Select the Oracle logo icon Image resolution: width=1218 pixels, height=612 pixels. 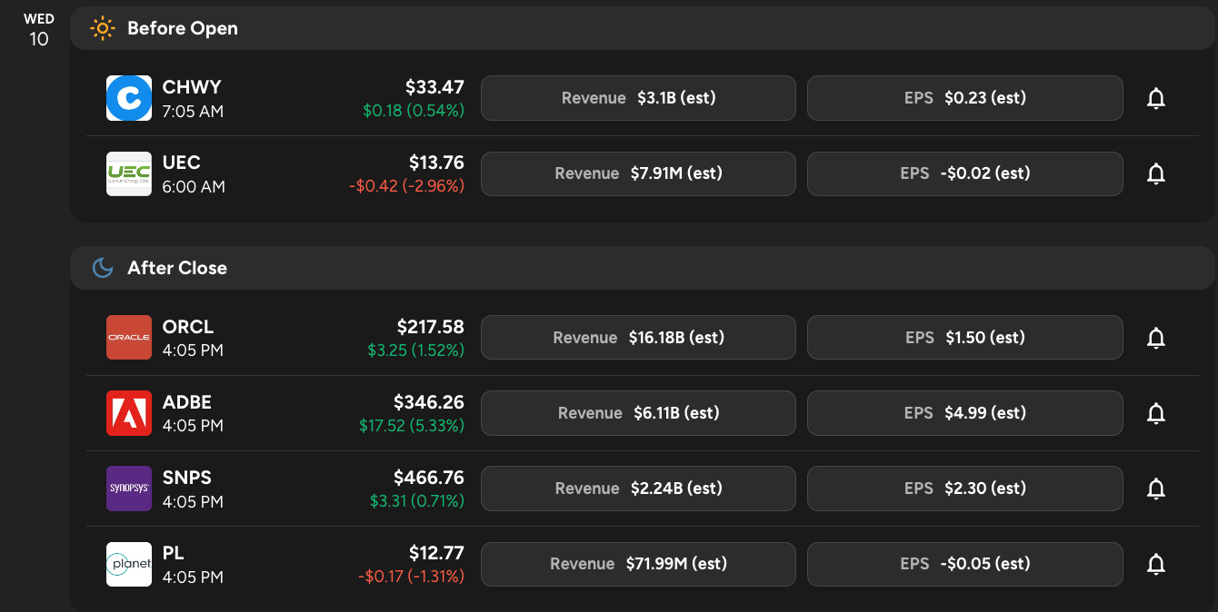tap(129, 338)
